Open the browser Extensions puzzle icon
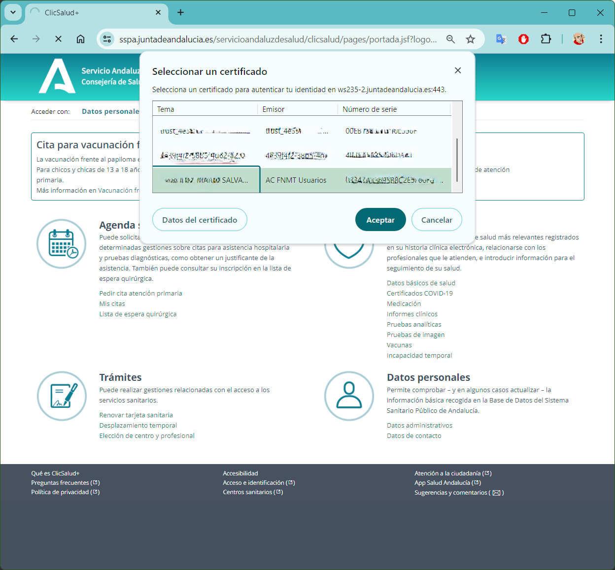The width and height of the screenshot is (615, 570). click(x=546, y=39)
